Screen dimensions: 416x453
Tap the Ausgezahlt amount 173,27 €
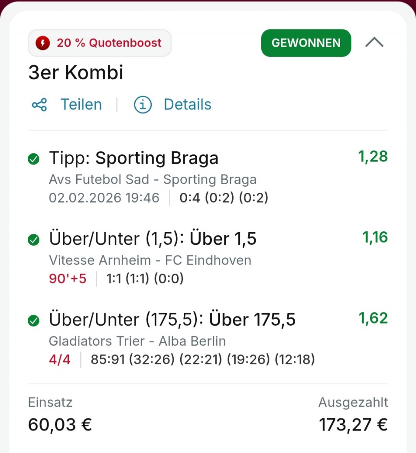click(353, 425)
